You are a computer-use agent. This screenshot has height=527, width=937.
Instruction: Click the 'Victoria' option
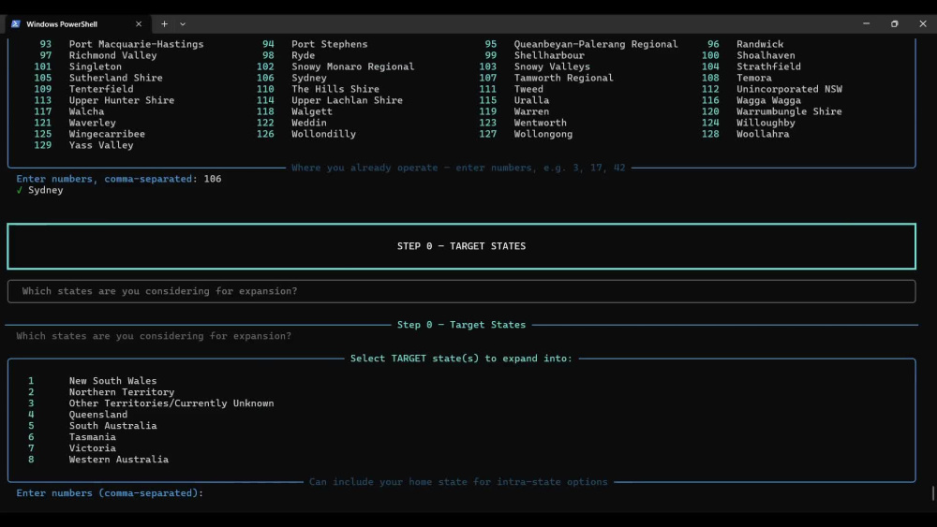(93, 448)
